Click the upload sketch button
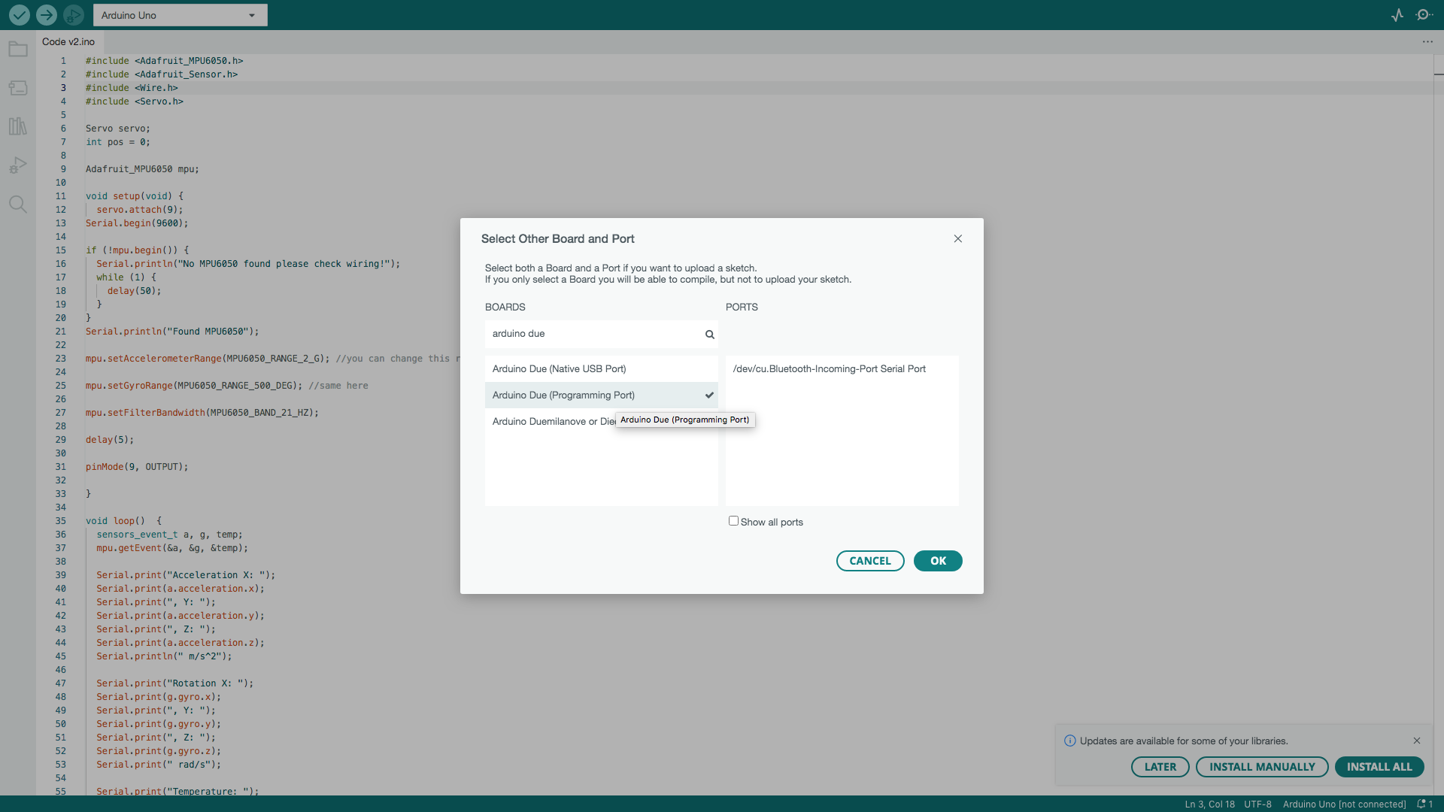Image resolution: width=1444 pixels, height=812 pixels. (x=46, y=15)
